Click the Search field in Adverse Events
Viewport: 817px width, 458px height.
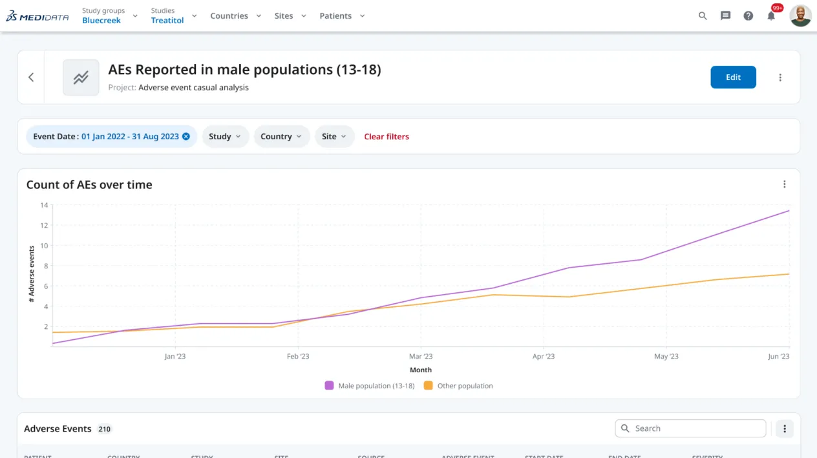pyautogui.click(x=690, y=428)
